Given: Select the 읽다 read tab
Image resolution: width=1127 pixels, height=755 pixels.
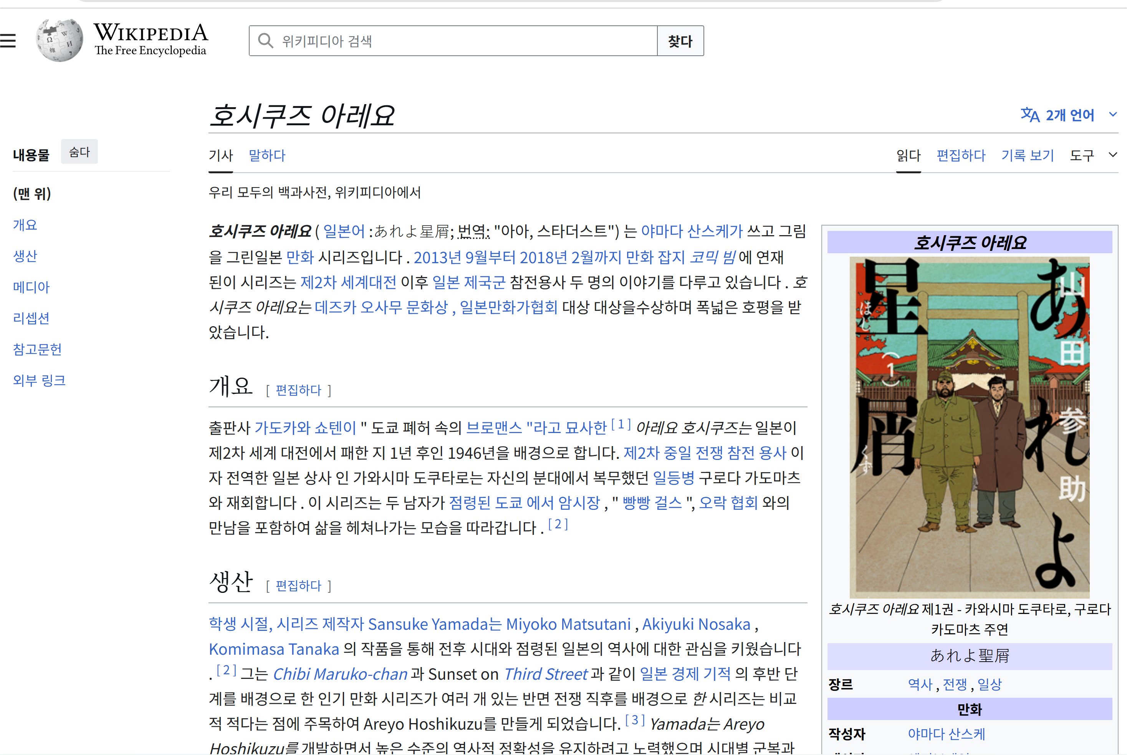Looking at the screenshot, I should pos(909,155).
